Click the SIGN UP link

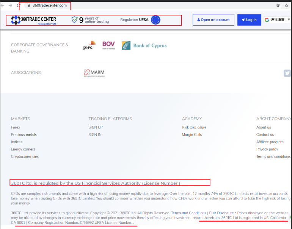[x=96, y=127]
